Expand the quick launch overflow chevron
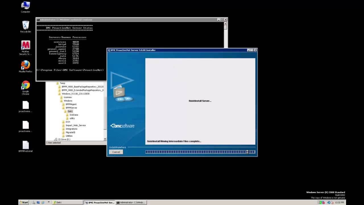Image resolution: width=364 pixels, height=205 pixels. [x=49, y=202]
